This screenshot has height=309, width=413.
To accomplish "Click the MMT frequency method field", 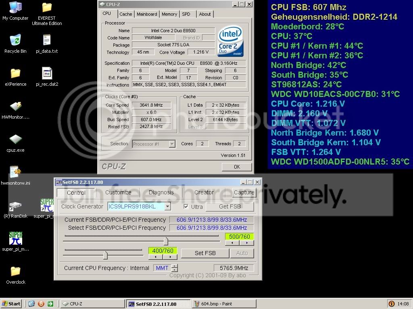I will tap(162, 268).
